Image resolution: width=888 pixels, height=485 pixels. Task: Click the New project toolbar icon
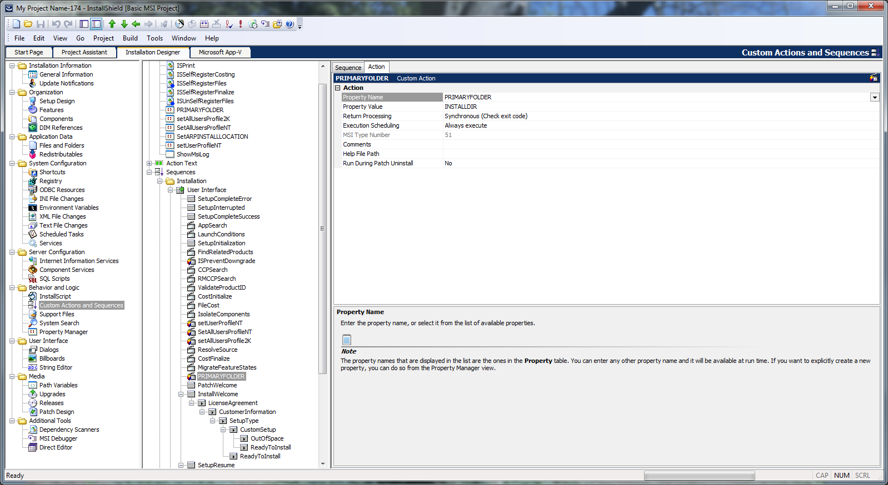point(17,24)
